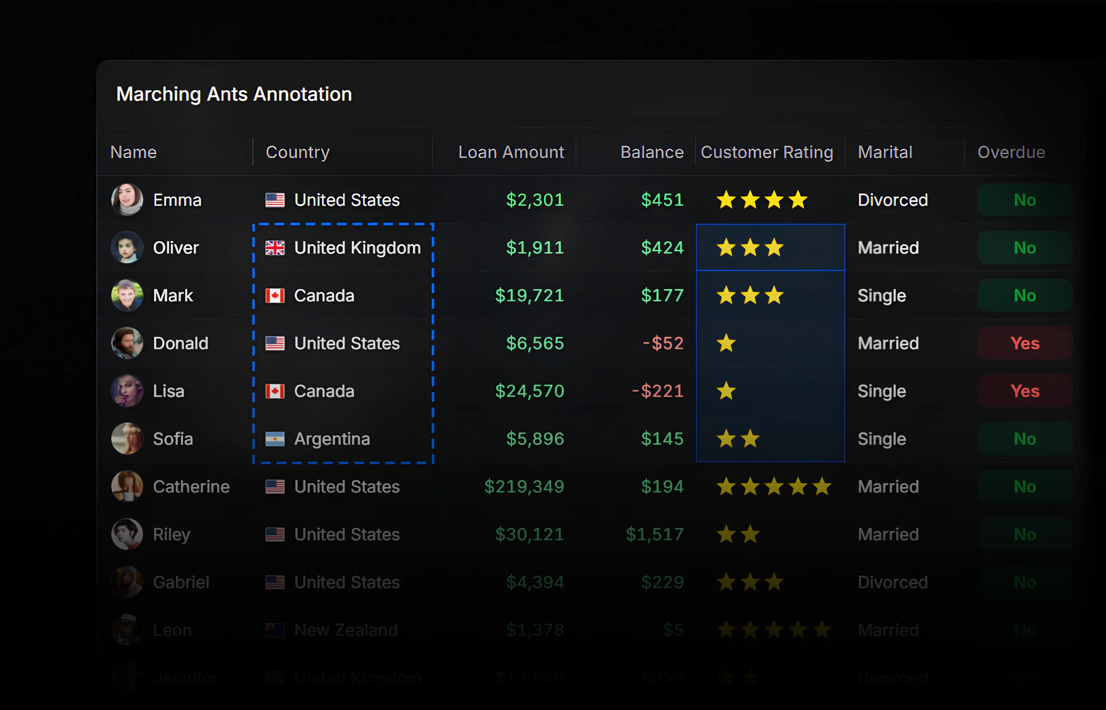Click the US flag in Emma's row

tap(275, 200)
